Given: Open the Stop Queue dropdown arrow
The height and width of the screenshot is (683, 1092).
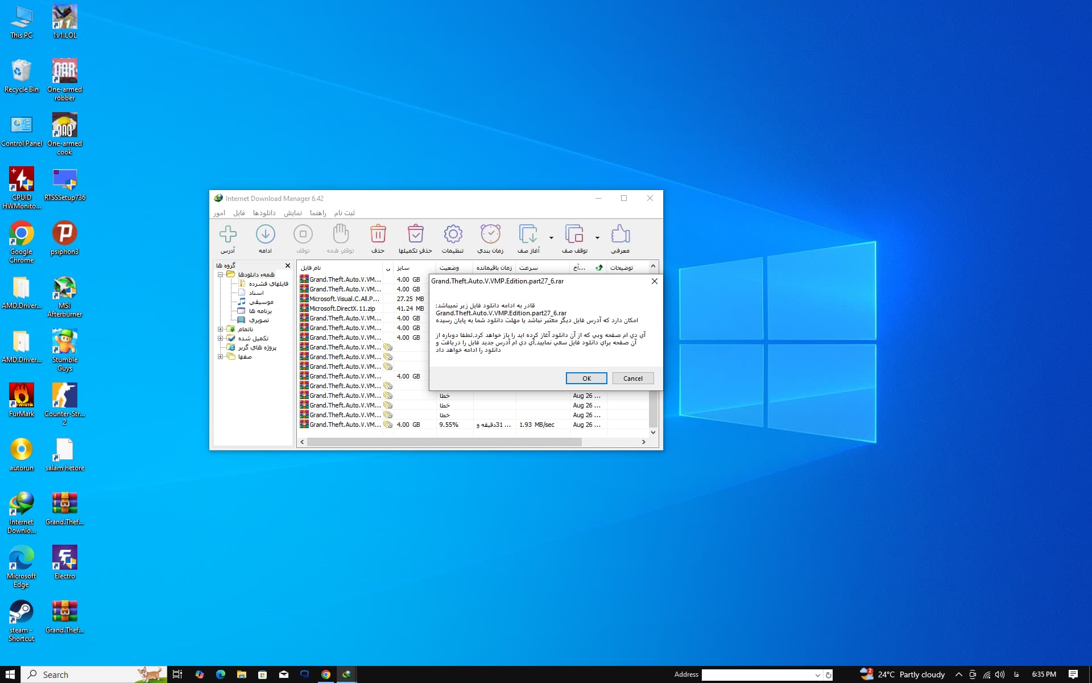Looking at the screenshot, I should point(597,238).
